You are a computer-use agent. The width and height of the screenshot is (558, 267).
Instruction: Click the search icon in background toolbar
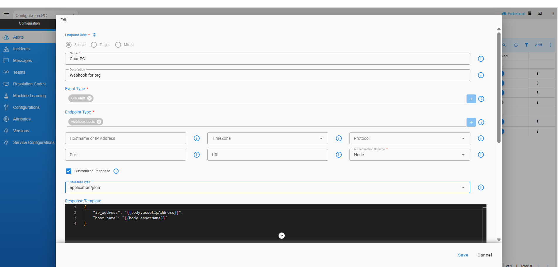coord(504,45)
